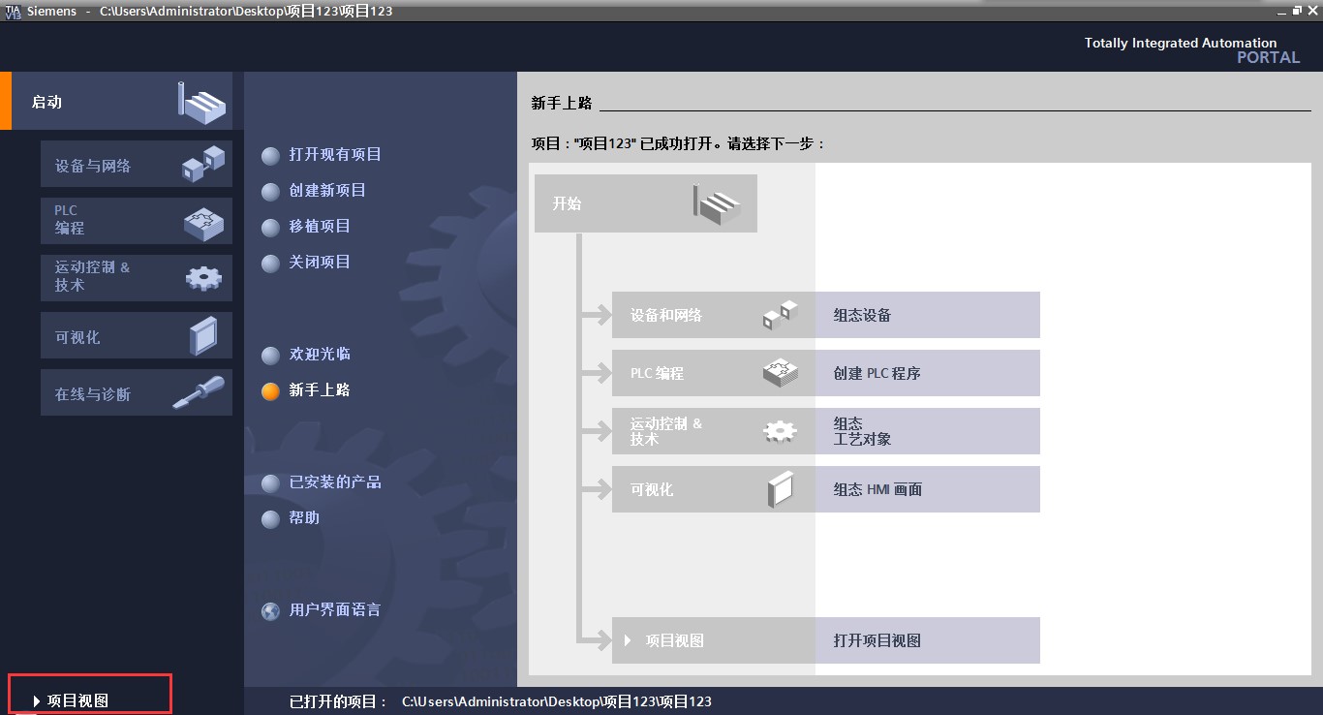Click 关闭项目 in the middle list
Viewport: 1323px width, 715px height.
pos(320,262)
